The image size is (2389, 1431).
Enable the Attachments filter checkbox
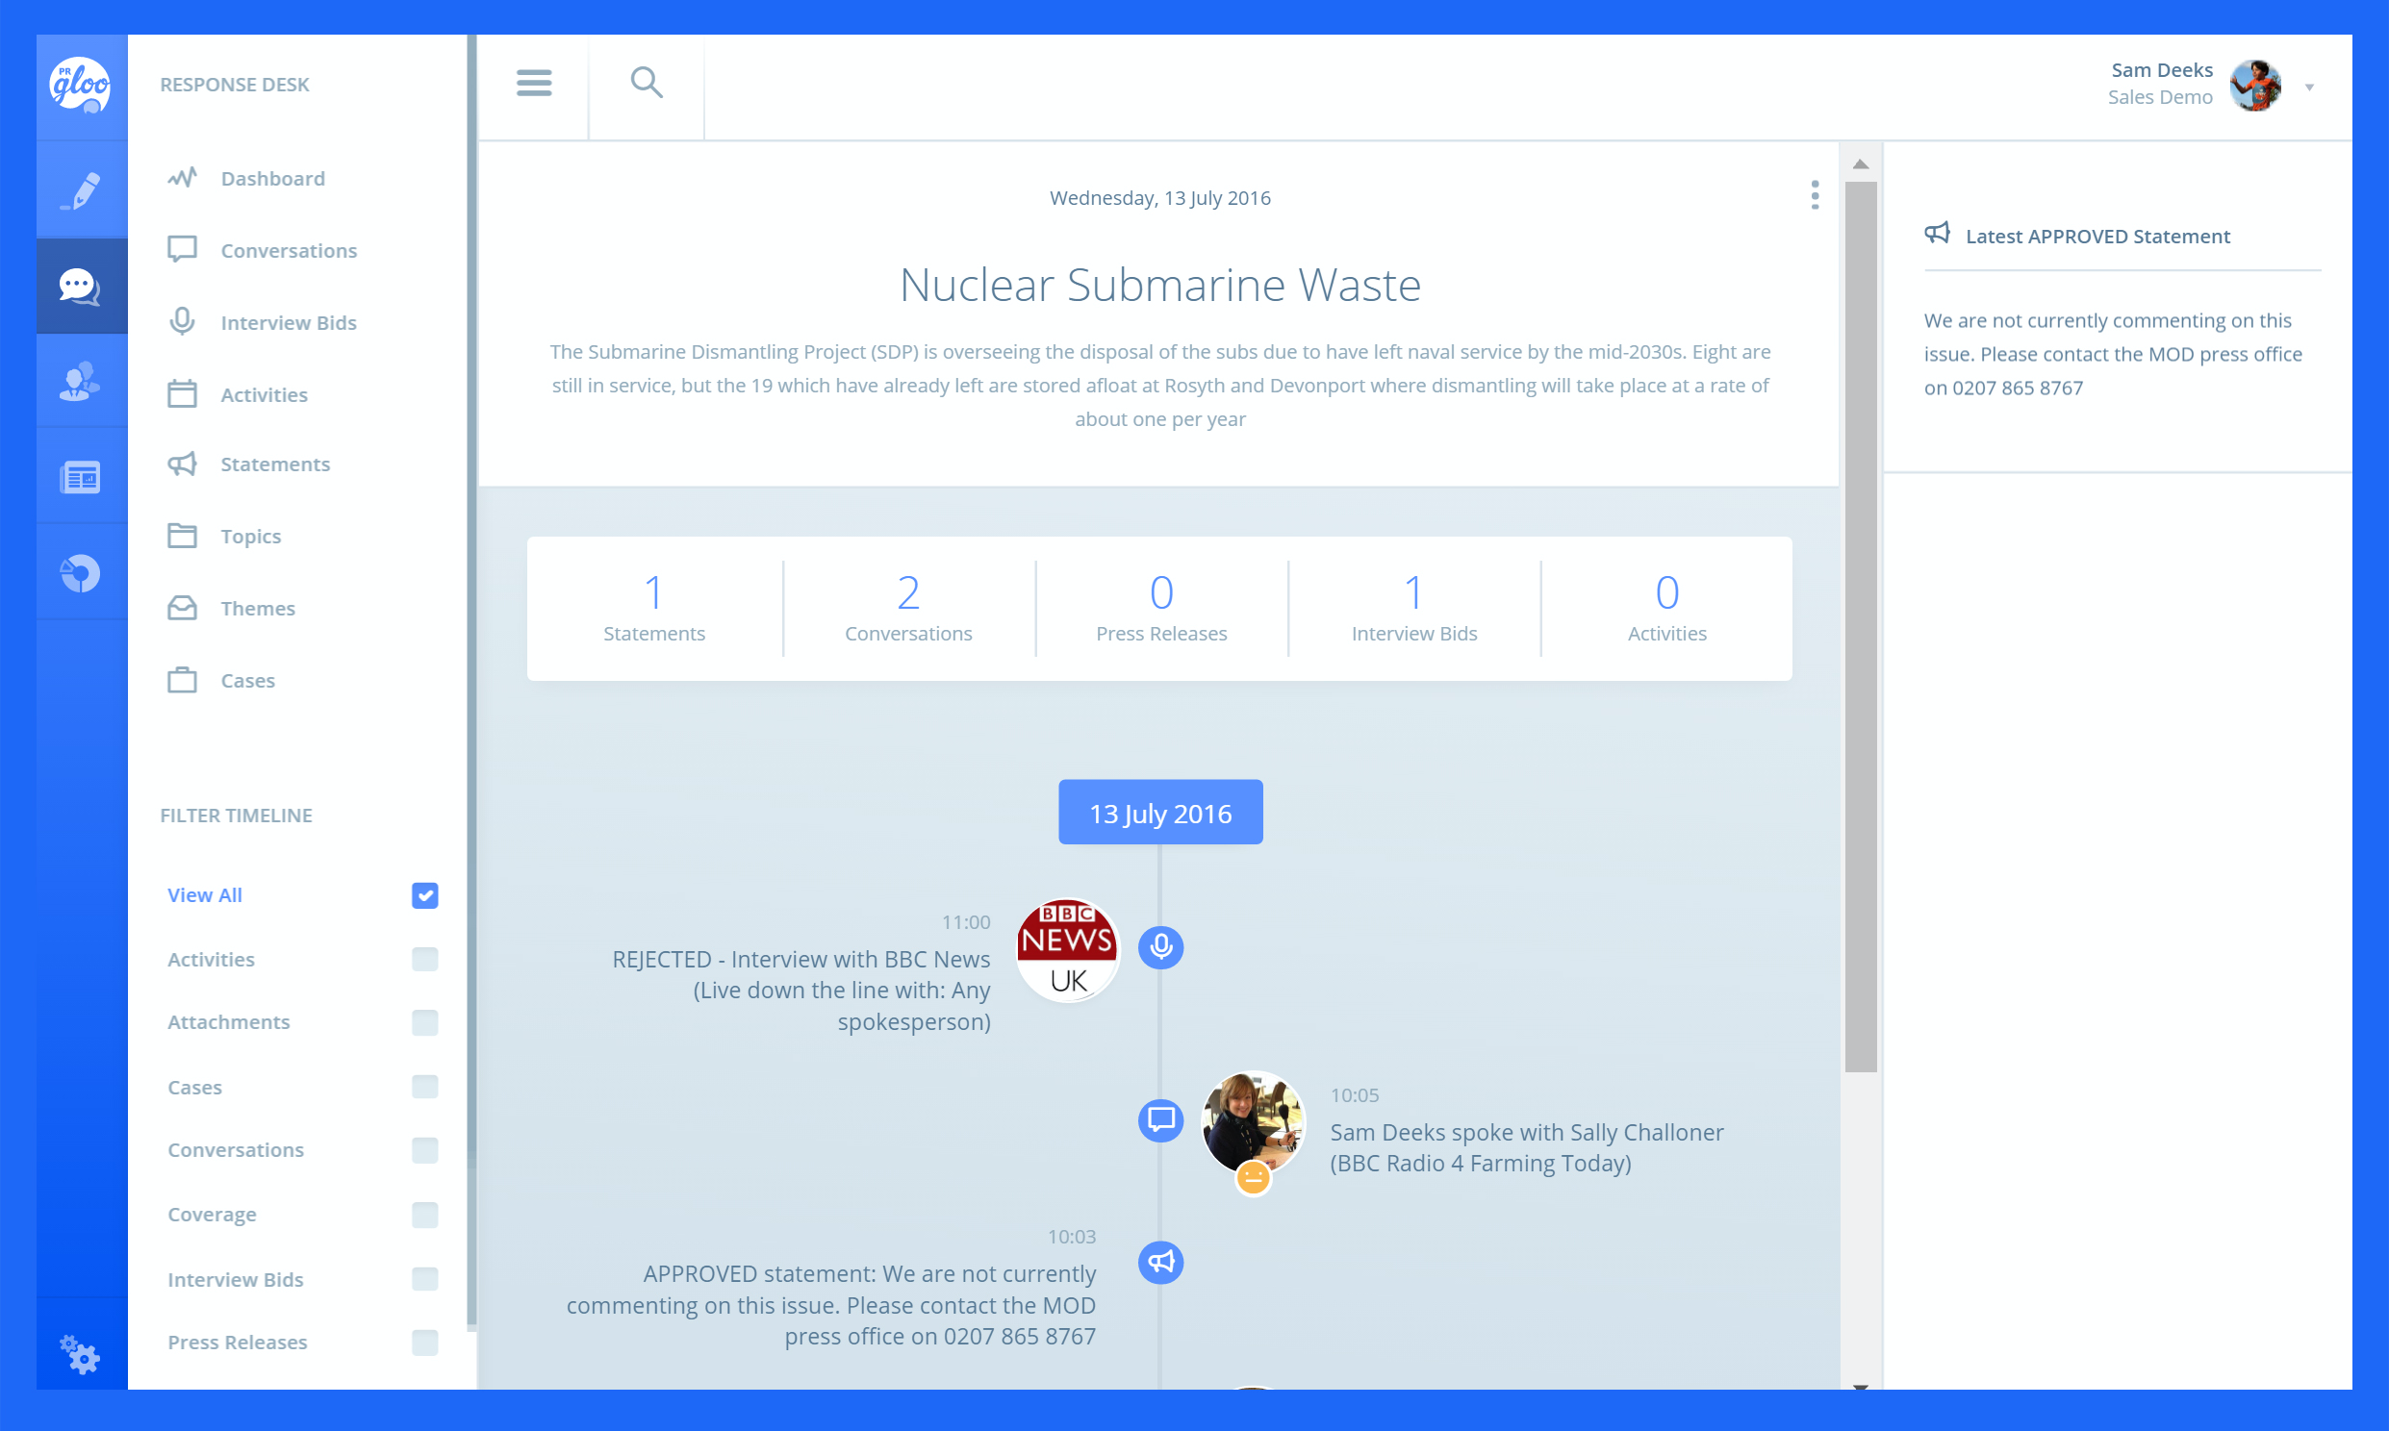point(424,1022)
